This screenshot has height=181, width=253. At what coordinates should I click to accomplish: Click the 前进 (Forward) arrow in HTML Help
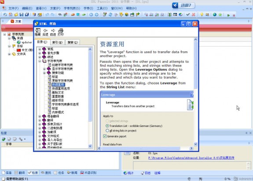click(x=53, y=32)
